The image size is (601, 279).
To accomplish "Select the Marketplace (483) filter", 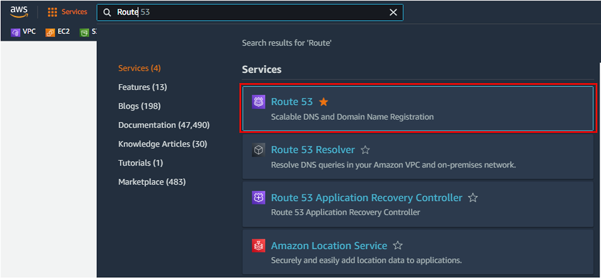I will tap(152, 182).
